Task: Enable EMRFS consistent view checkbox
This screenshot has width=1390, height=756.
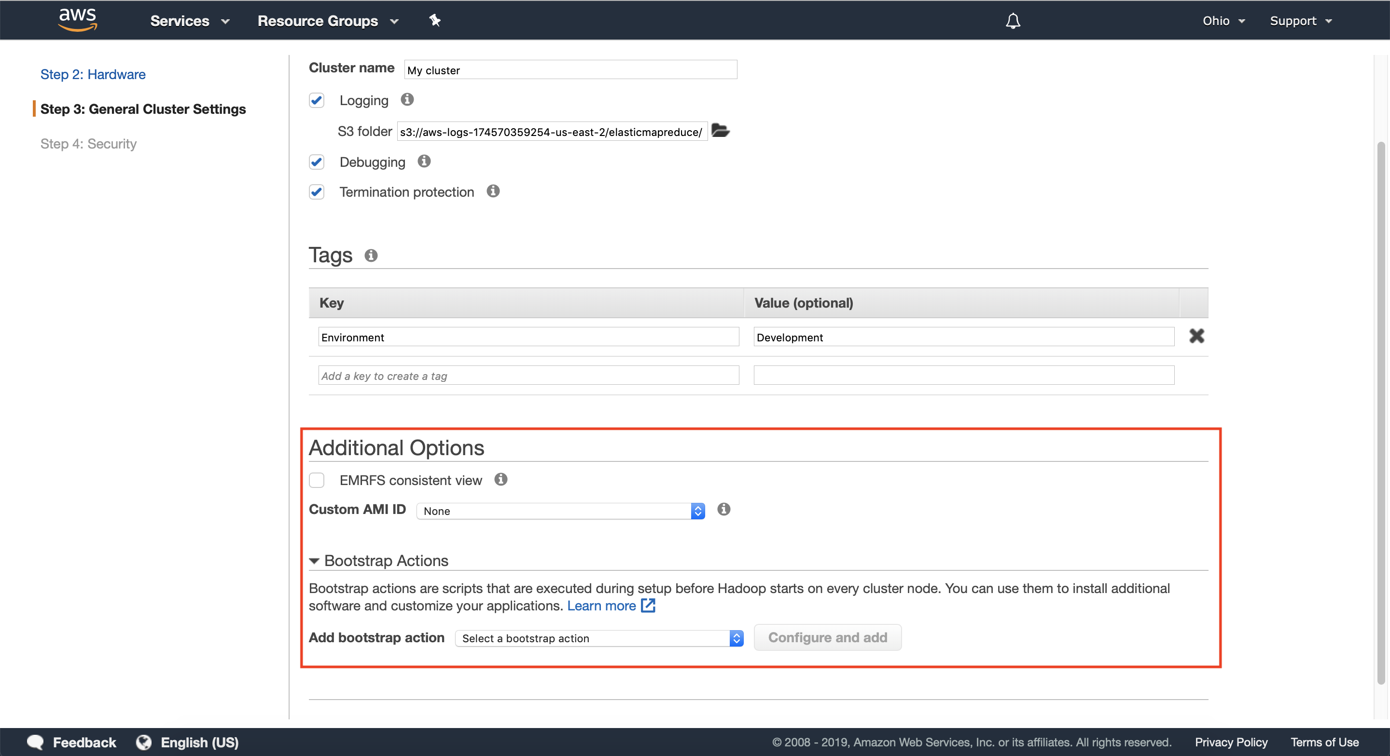Action: (317, 480)
